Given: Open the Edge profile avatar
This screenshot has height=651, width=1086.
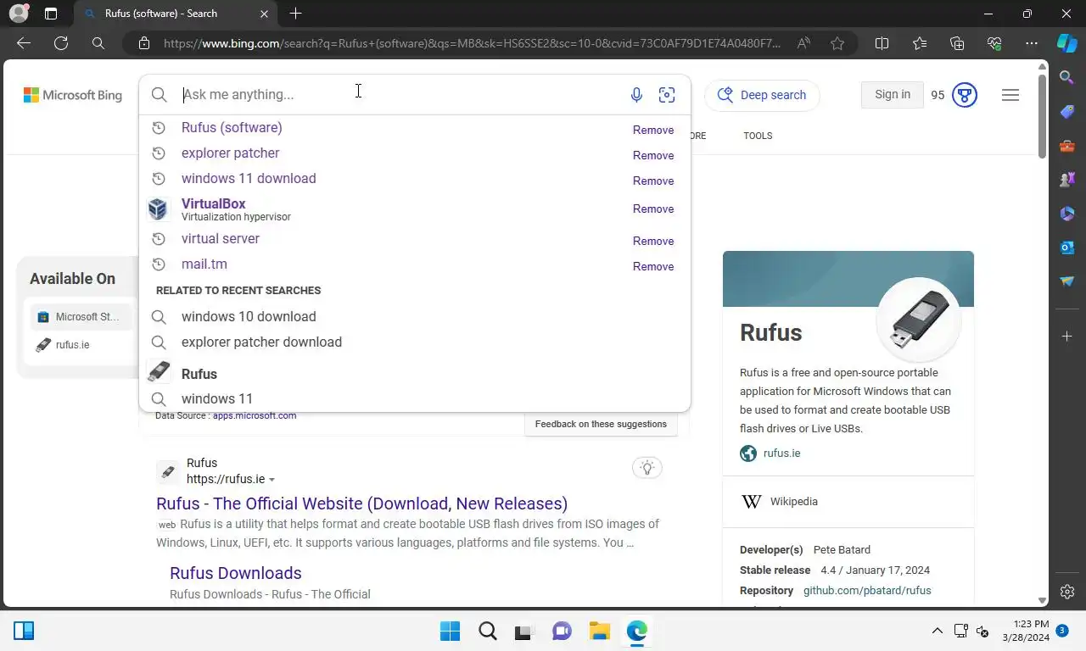Looking at the screenshot, I should tap(18, 14).
